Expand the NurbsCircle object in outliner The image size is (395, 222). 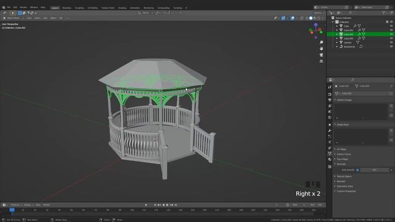pyautogui.click(x=337, y=47)
